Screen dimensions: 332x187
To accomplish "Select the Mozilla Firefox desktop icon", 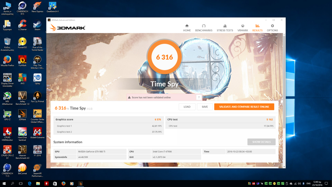I will coord(7,61).
